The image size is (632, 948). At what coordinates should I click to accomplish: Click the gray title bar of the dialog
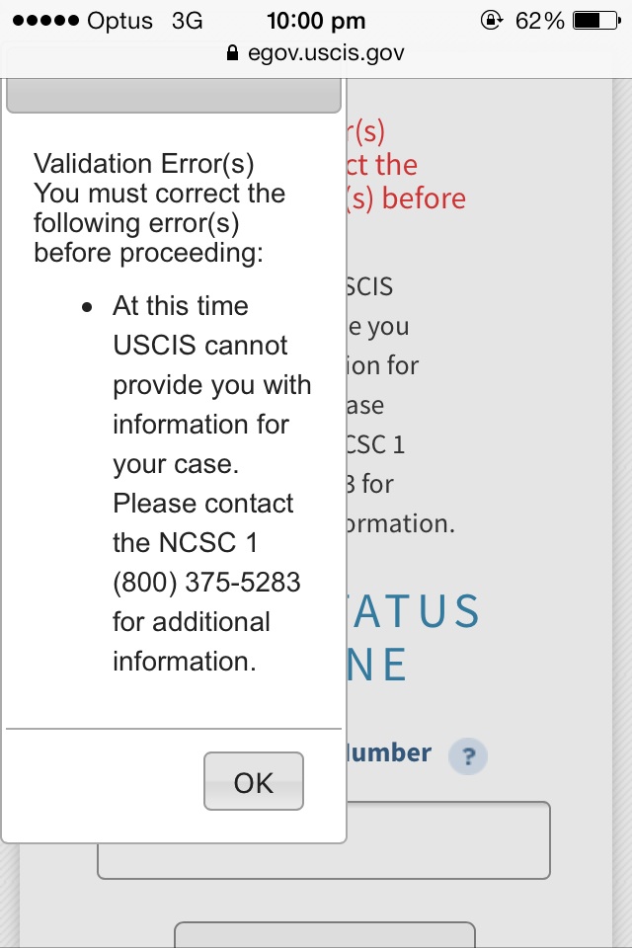(x=174, y=96)
